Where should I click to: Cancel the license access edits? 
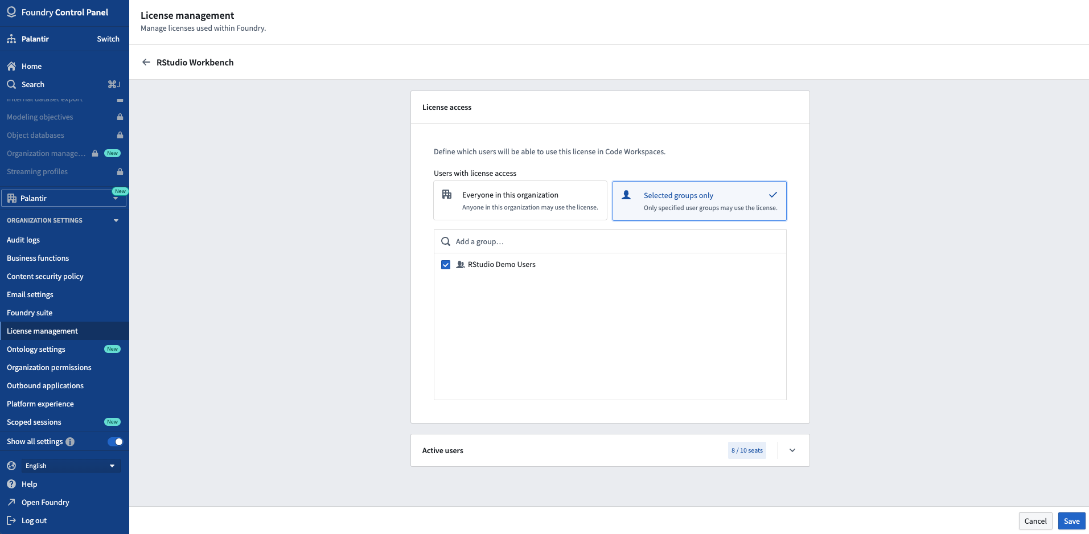point(1035,521)
